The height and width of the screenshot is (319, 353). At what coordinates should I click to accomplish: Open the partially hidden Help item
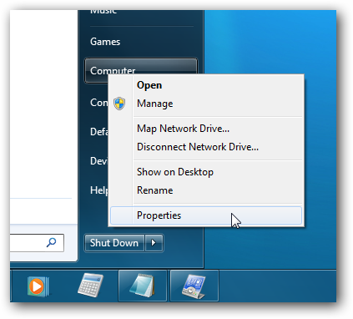click(98, 190)
